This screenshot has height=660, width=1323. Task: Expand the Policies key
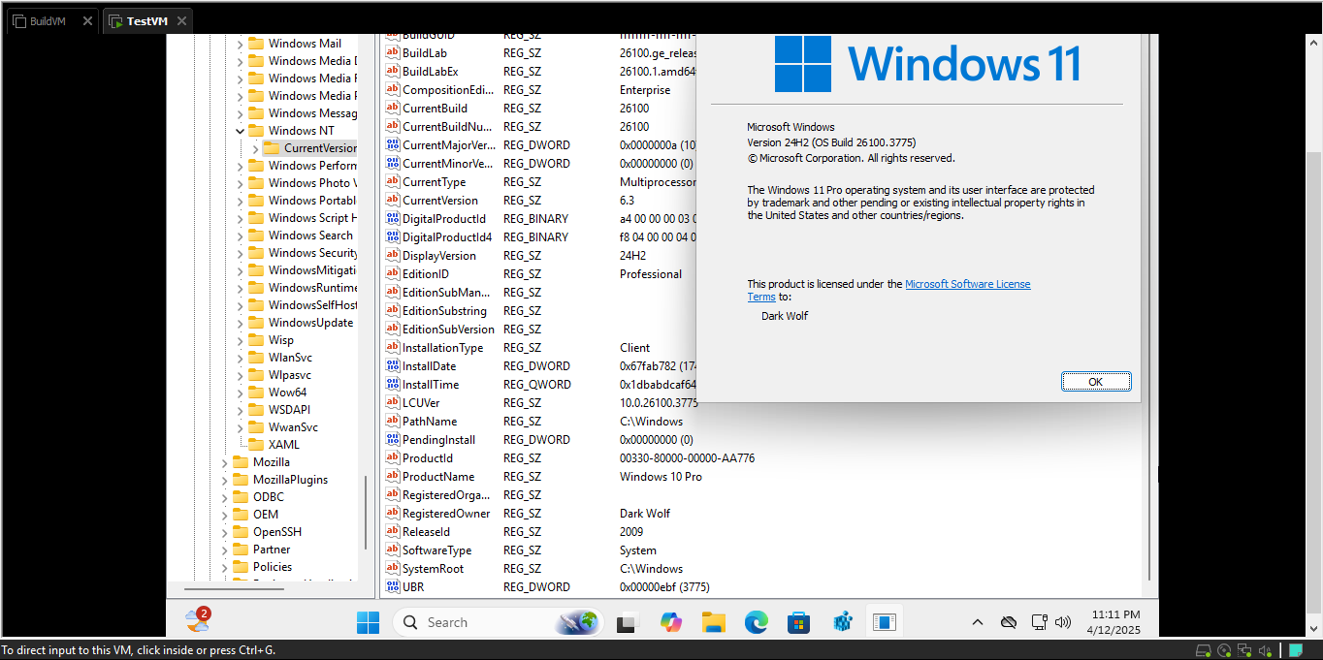point(225,567)
